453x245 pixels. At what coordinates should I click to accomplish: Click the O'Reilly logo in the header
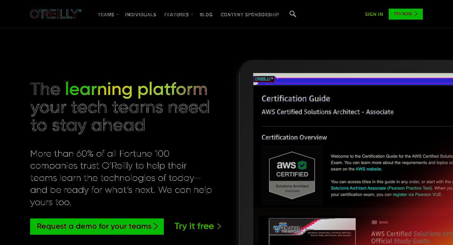tap(55, 14)
